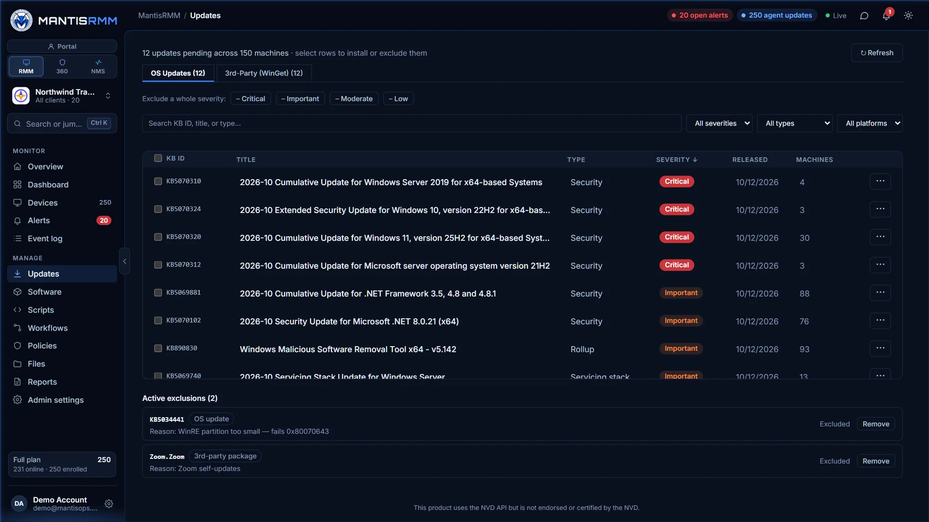Exclude all Critical severity updates
Screen dimensions: 929x522
coord(250,99)
